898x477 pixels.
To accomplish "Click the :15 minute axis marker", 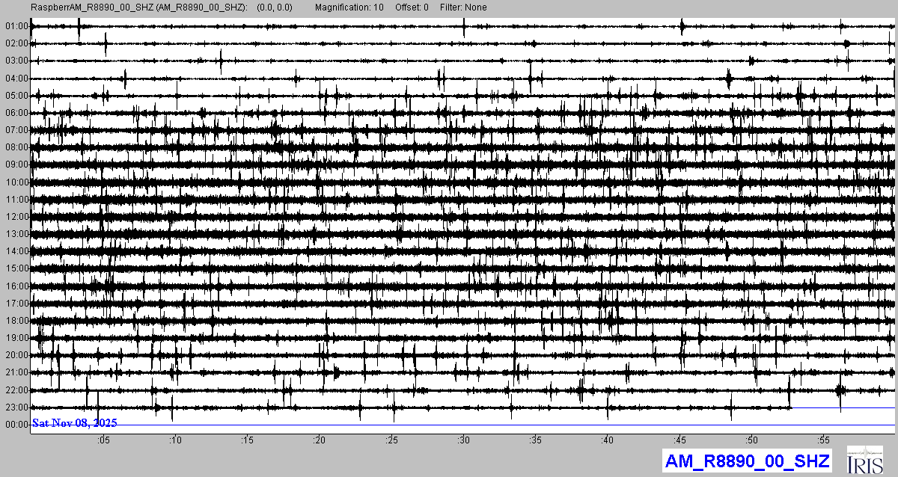I will [248, 440].
